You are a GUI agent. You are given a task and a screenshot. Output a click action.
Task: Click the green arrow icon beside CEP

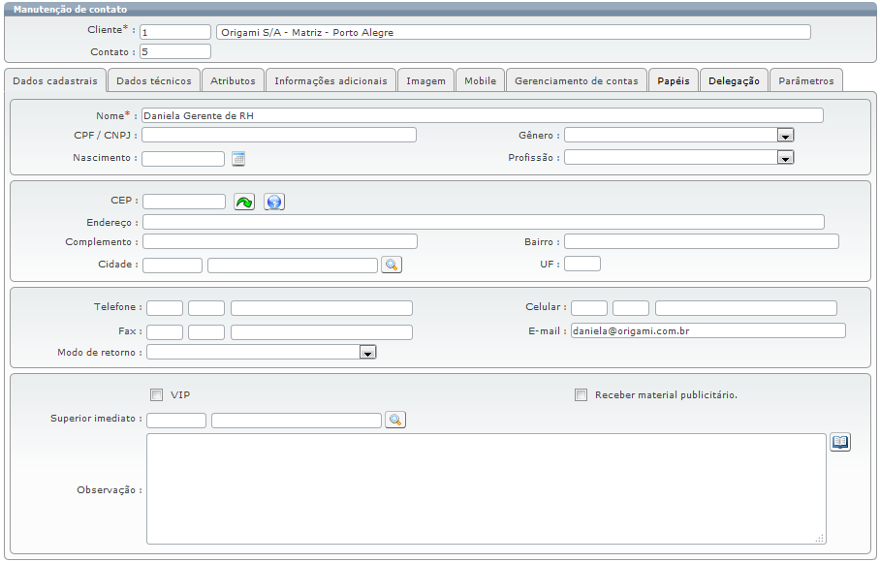click(244, 202)
